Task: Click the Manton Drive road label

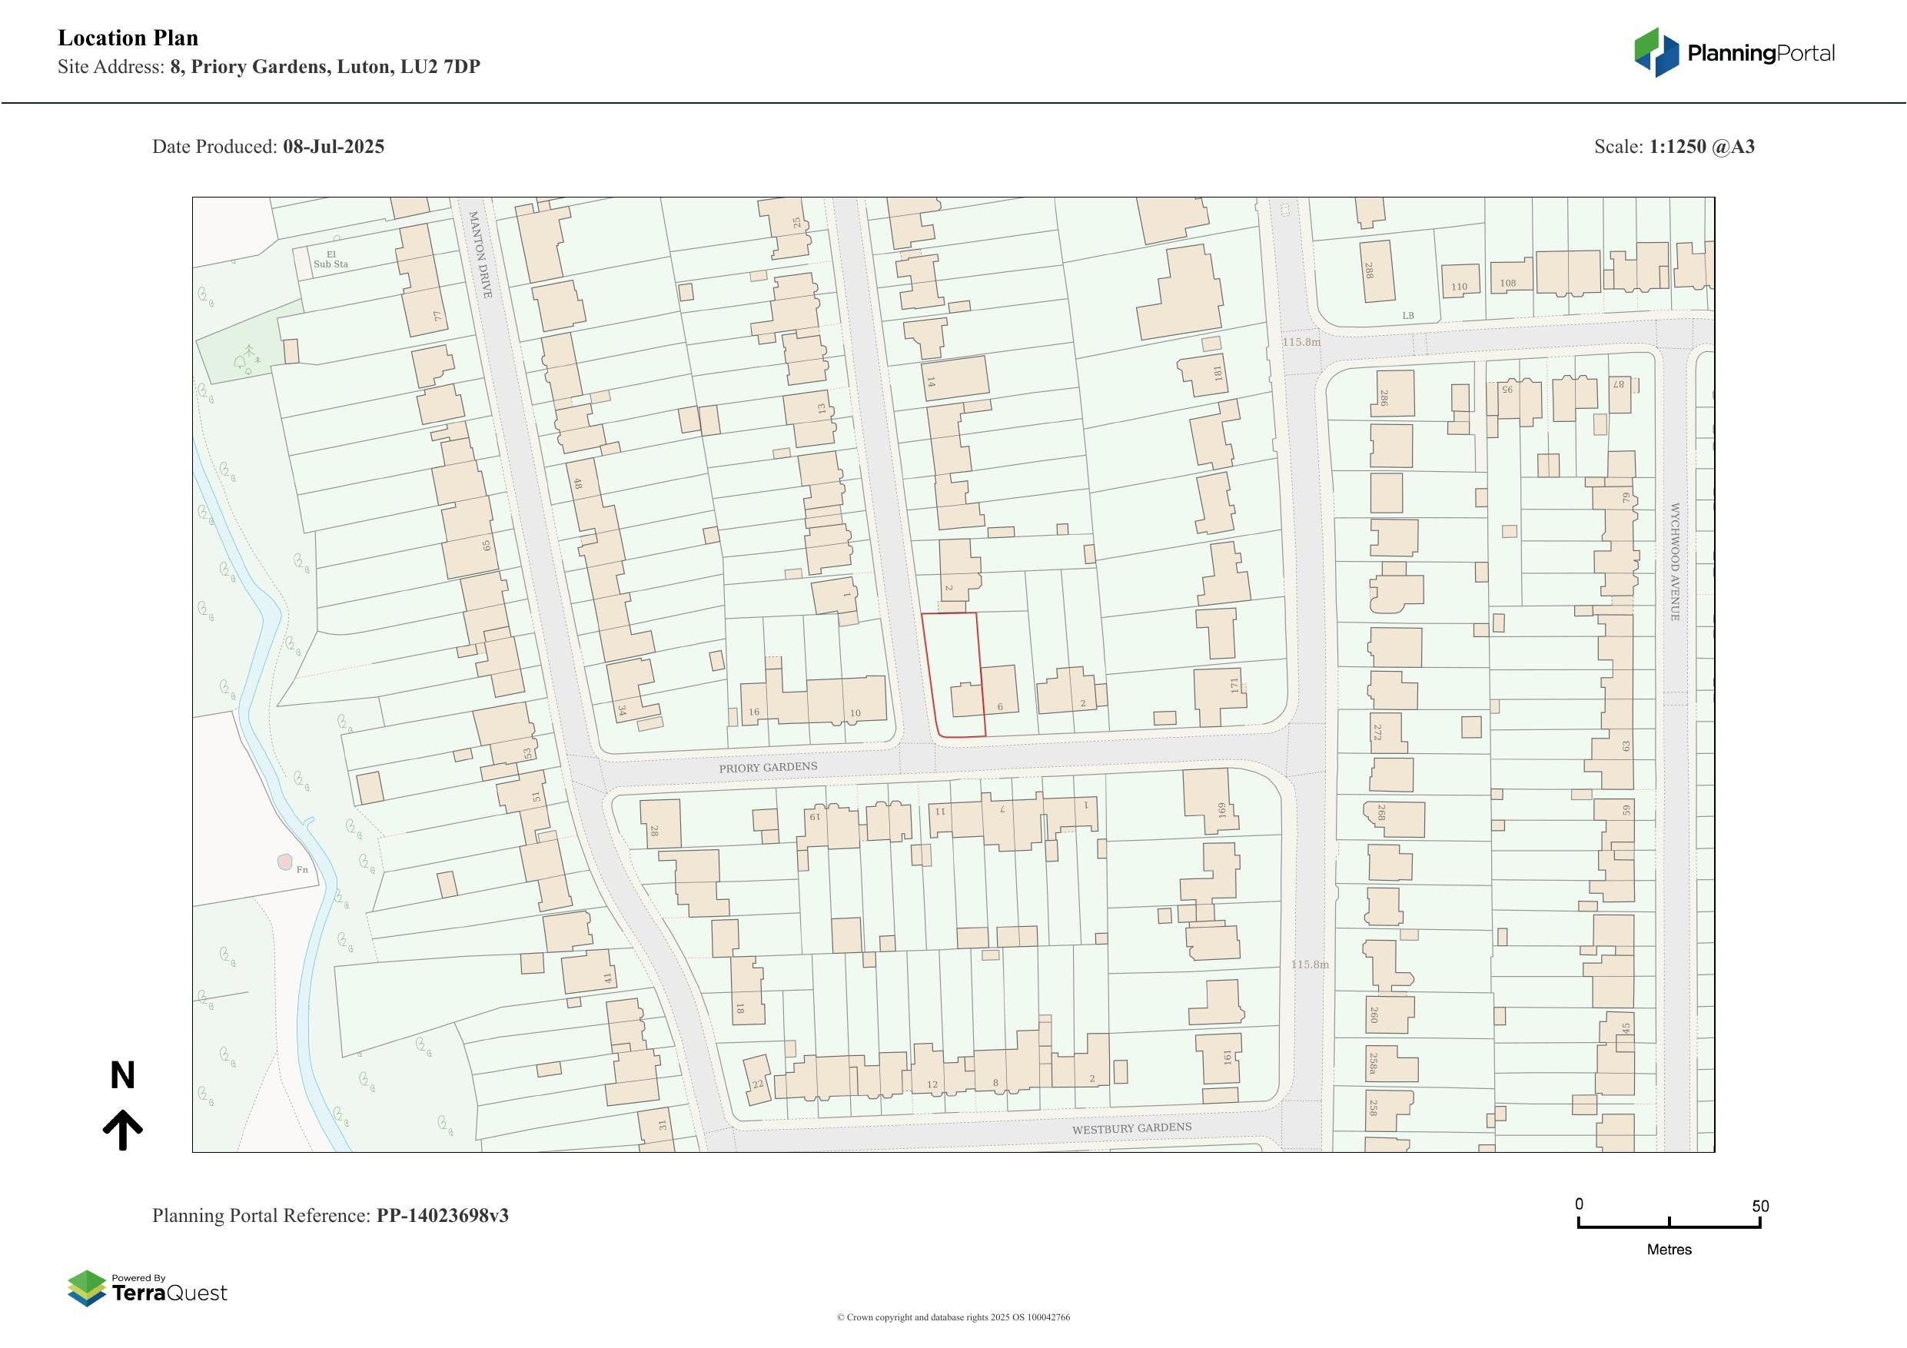Action: click(480, 254)
